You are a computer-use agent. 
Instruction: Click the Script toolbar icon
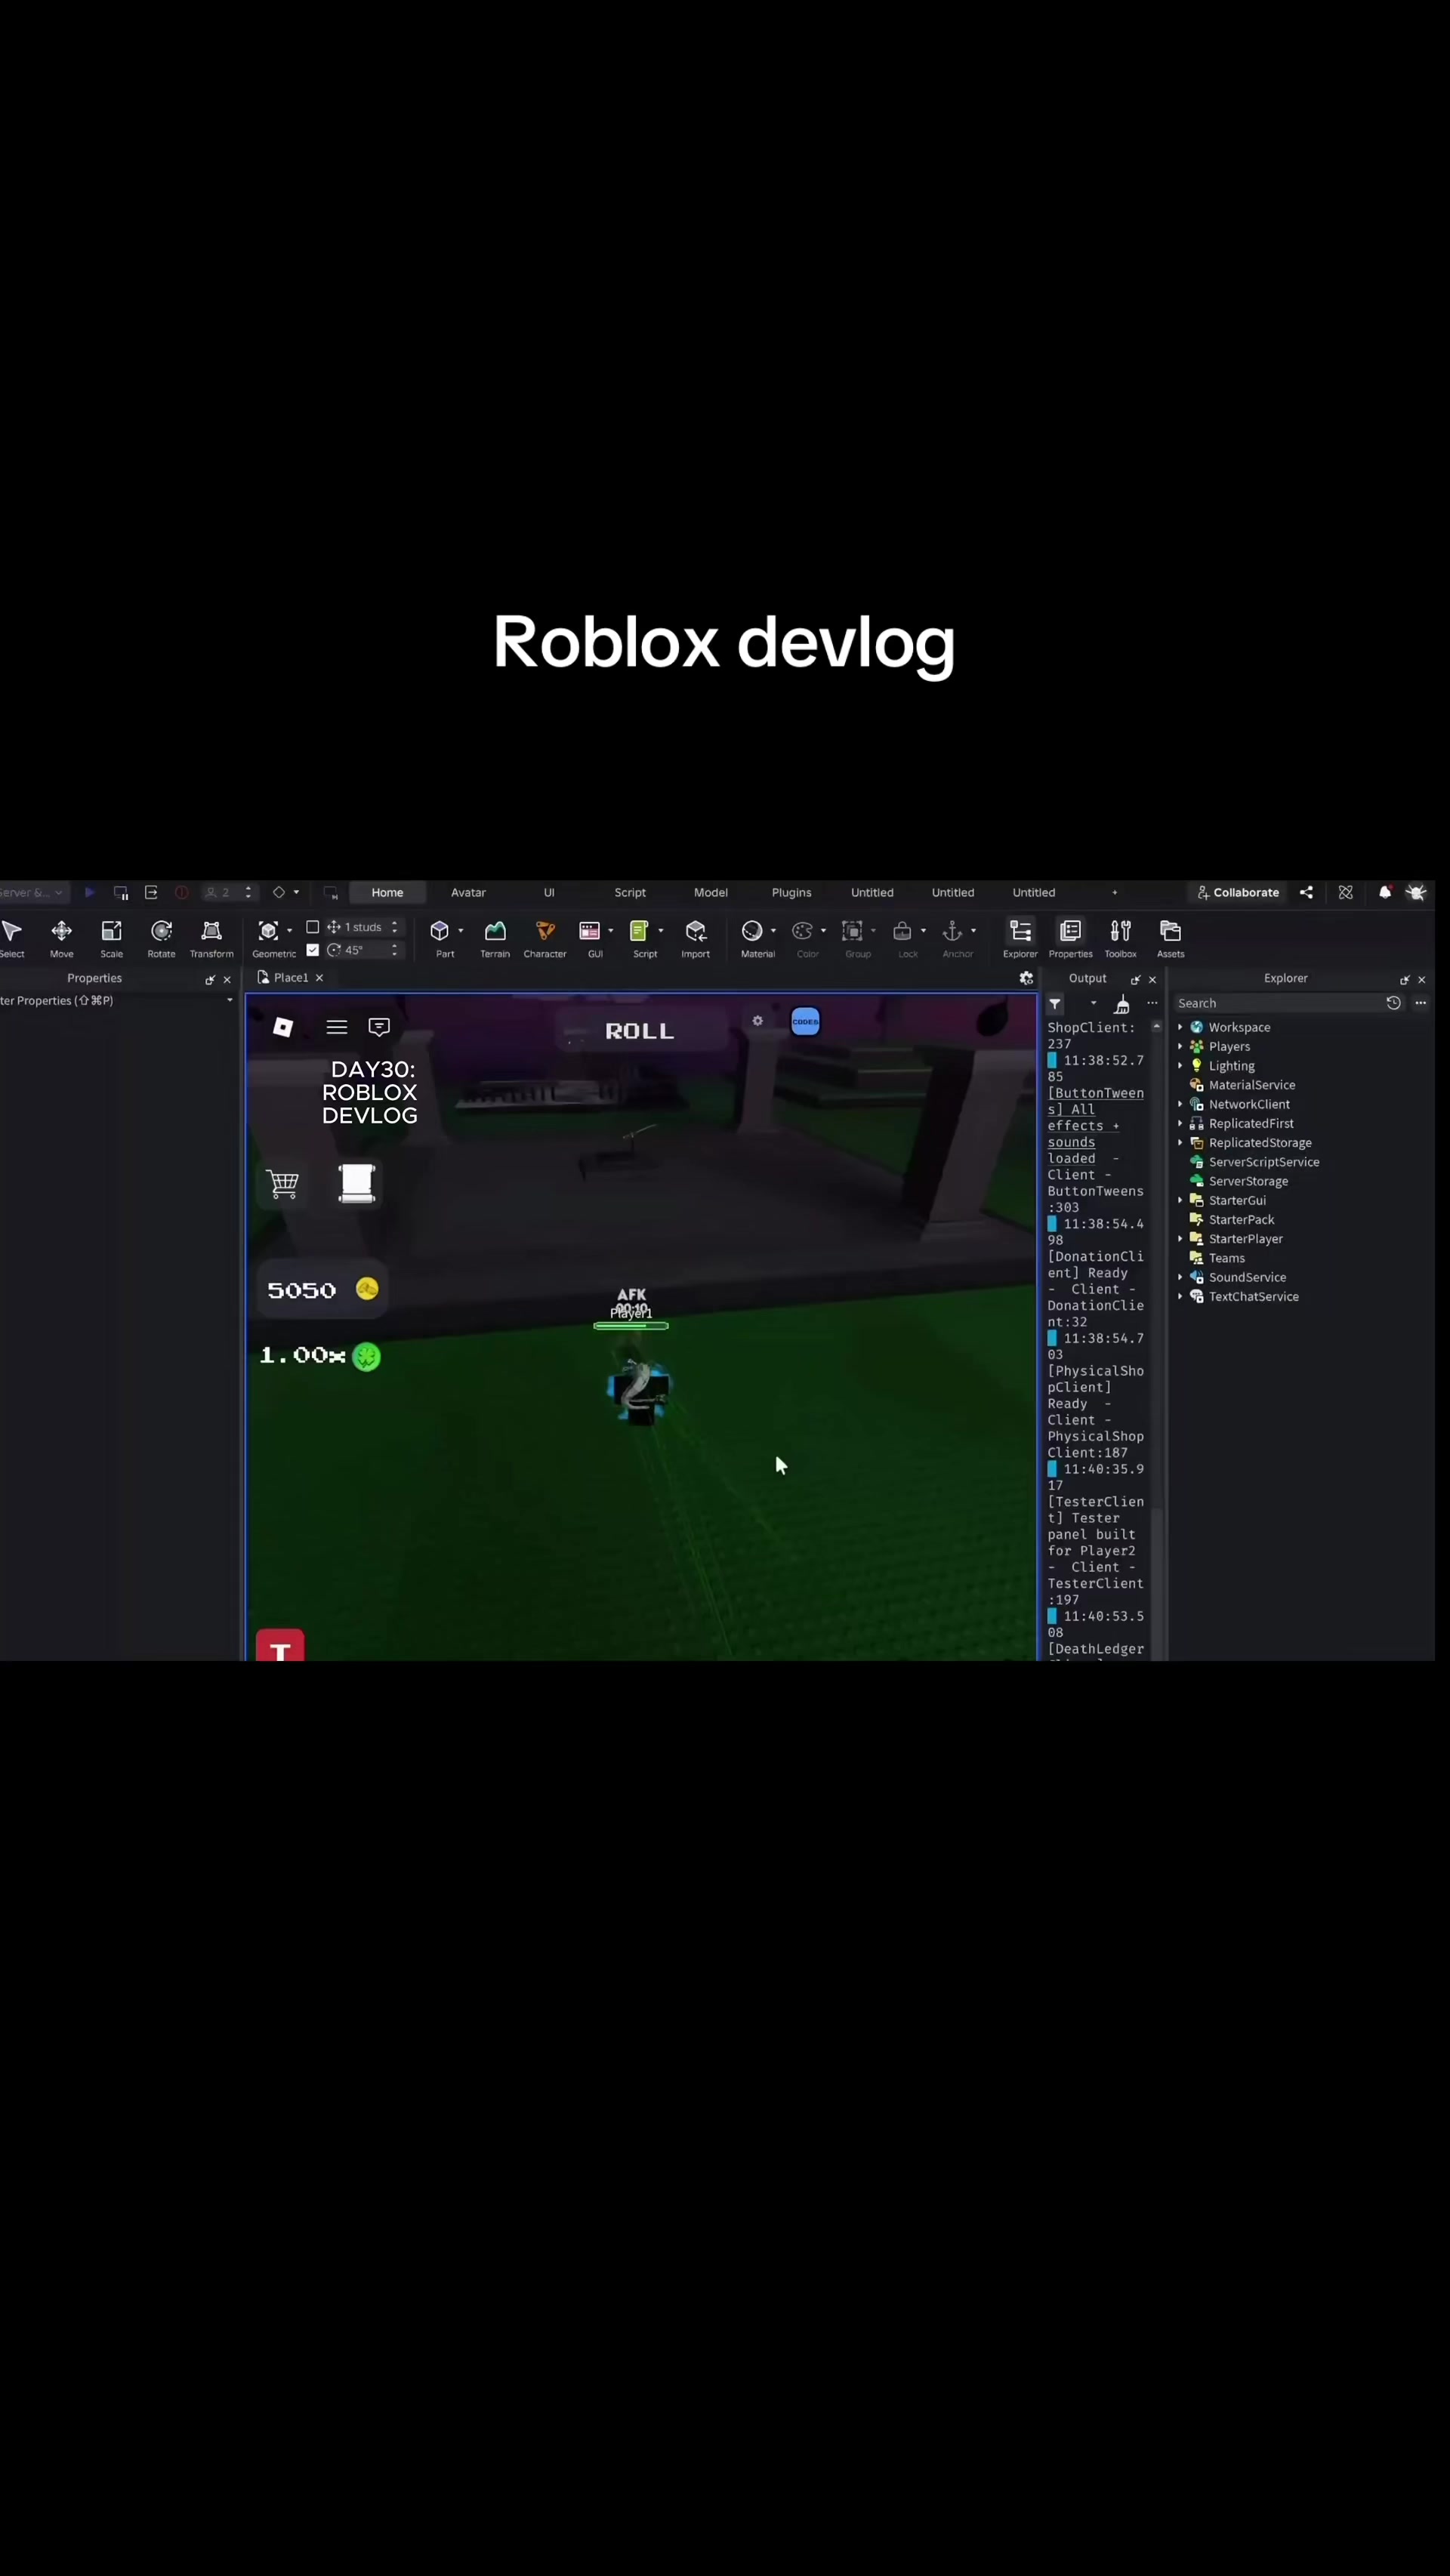pyautogui.click(x=639, y=931)
